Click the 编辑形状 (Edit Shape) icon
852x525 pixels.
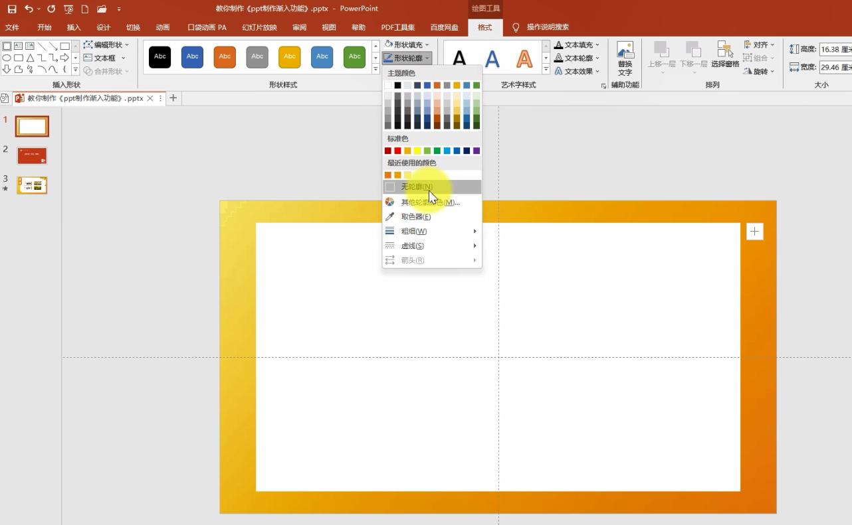click(89, 44)
